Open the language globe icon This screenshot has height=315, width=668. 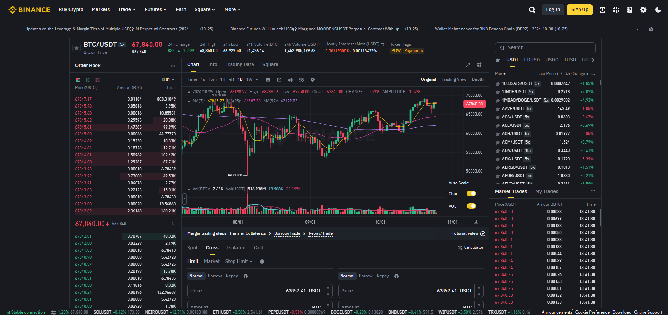(616, 10)
